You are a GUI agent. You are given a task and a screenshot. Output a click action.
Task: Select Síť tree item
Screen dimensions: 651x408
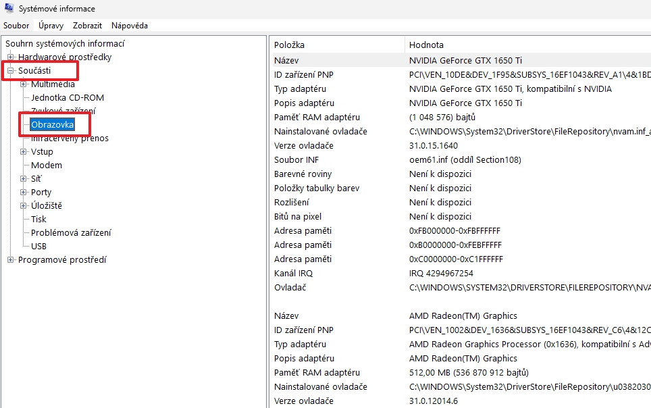[x=36, y=178]
